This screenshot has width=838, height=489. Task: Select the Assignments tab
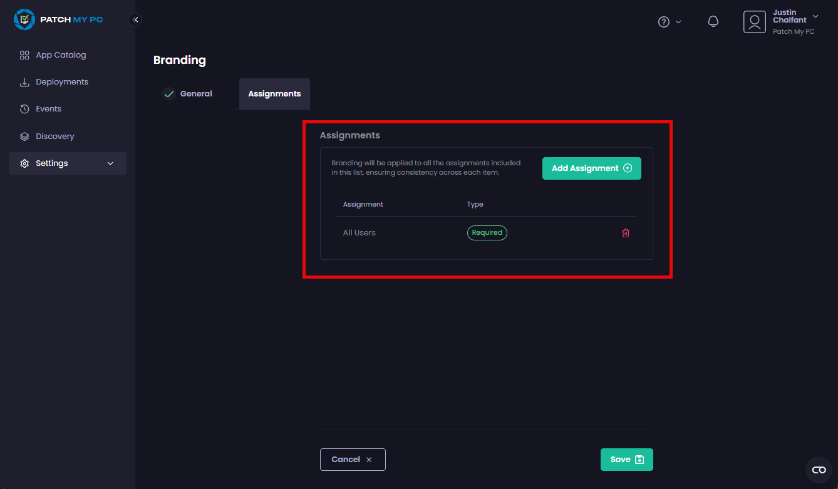[274, 94]
